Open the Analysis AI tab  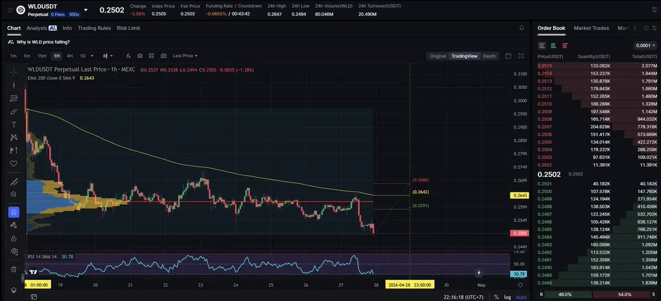pyautogui.click(x=41, y=28)
